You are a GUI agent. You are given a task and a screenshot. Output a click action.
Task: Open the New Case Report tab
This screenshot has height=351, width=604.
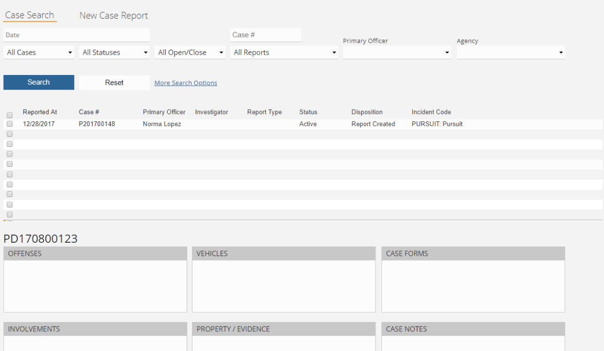coord(114,15)
